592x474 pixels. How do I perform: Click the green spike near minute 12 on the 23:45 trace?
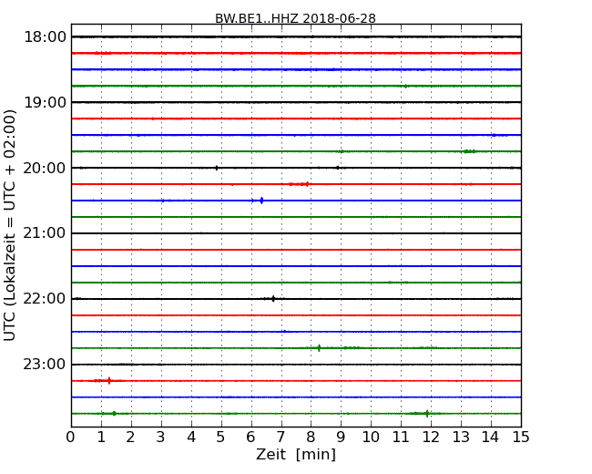[x=427, y=414]
